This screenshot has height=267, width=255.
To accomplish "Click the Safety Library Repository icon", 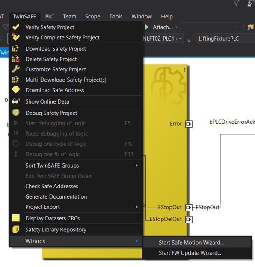I will point(16,229).
